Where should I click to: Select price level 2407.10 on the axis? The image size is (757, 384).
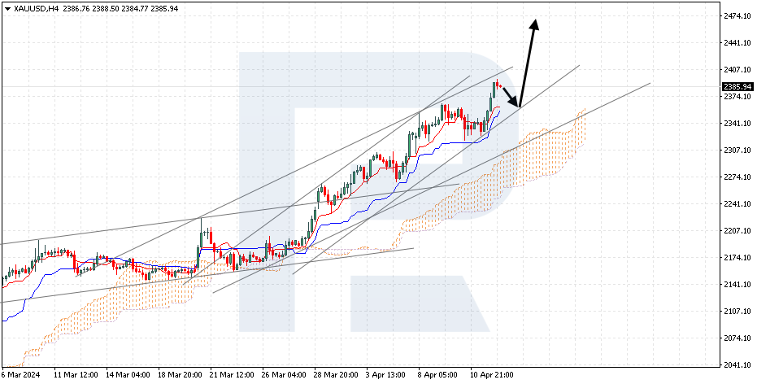pyautogui.click(x=737, y=70)
